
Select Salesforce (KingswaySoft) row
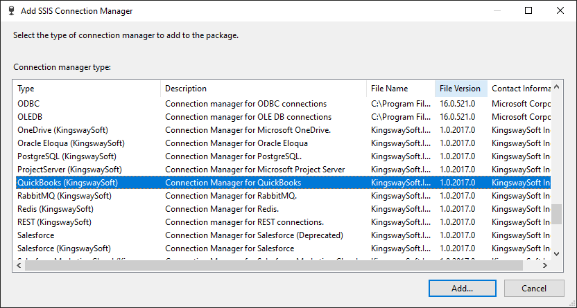point(284,248)
